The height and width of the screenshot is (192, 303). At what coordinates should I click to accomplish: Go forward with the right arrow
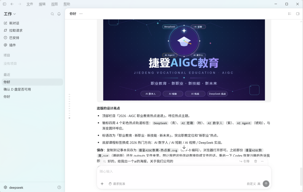click(20, 4)
